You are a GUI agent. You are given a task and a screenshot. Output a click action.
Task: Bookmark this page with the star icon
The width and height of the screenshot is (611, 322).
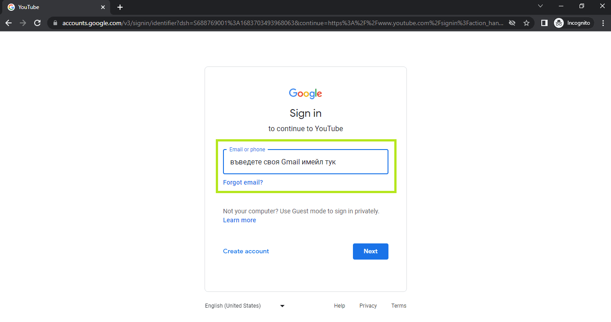pos(526,23)
